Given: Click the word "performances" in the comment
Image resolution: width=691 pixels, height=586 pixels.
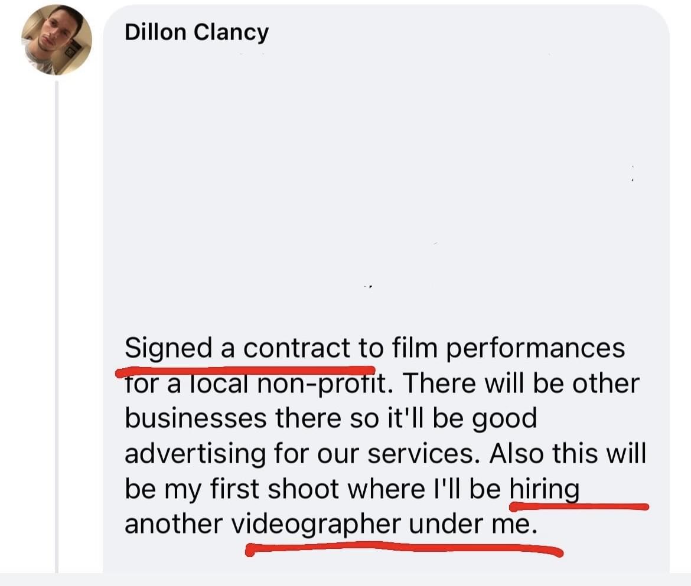Looking at the screenshot, I should (x=536, y=348).
